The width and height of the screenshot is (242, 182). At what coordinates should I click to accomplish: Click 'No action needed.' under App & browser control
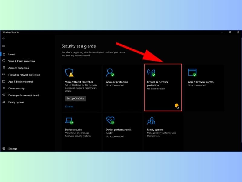coord(197,85)
